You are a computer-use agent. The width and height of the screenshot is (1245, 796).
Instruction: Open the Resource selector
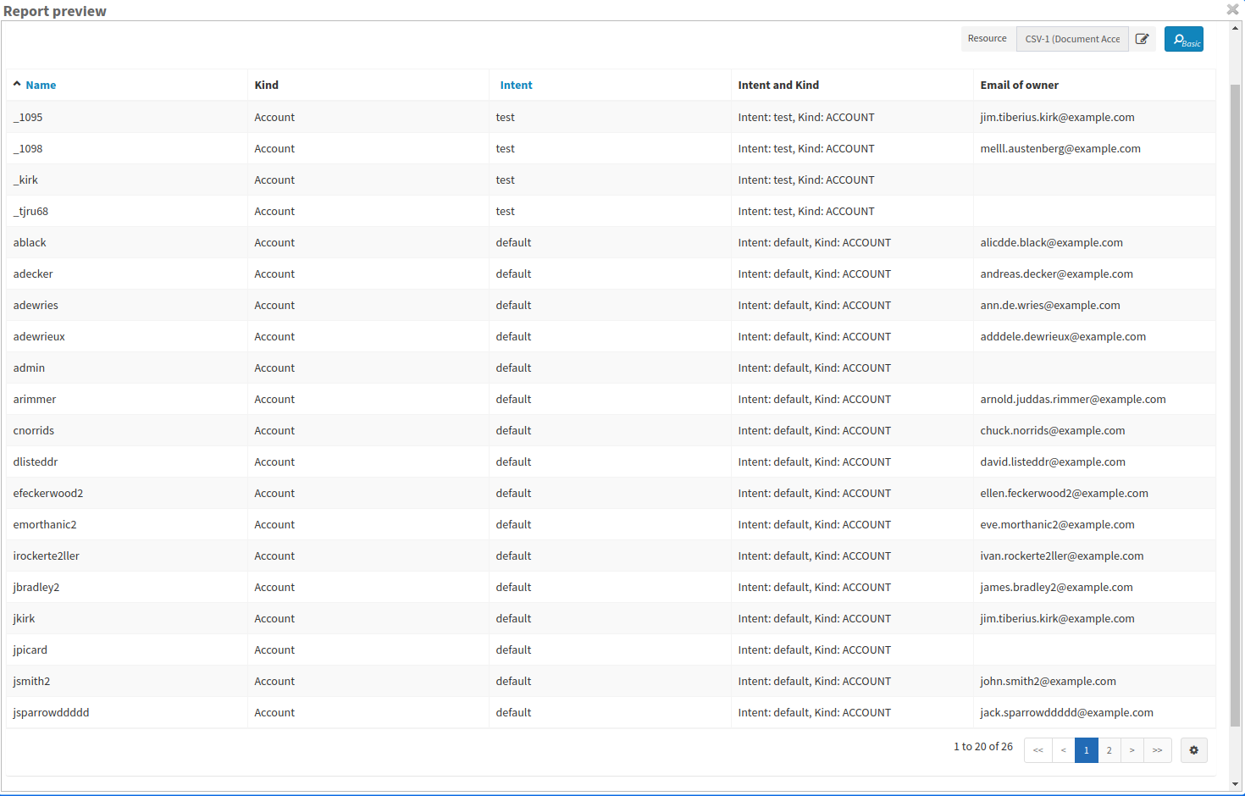(x=988, y=38)
